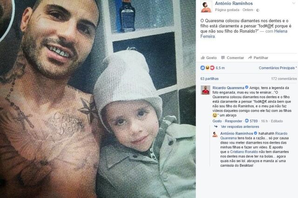This screenshot has width=298, height=198.
Task: Click the Comentar speech bubble icon
Action: pos(223,58)
